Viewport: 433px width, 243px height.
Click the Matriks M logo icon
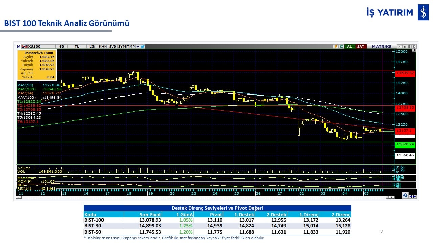pos(19,46)
